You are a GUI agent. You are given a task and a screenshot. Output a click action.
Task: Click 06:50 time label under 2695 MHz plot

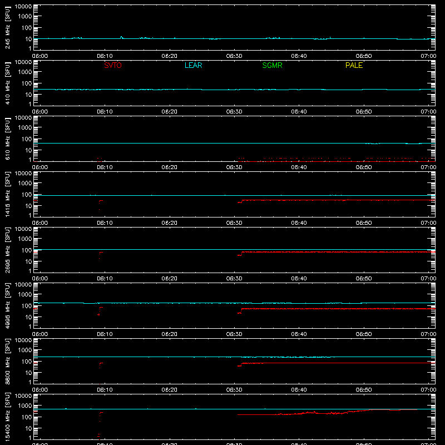(x=364, y=279)
